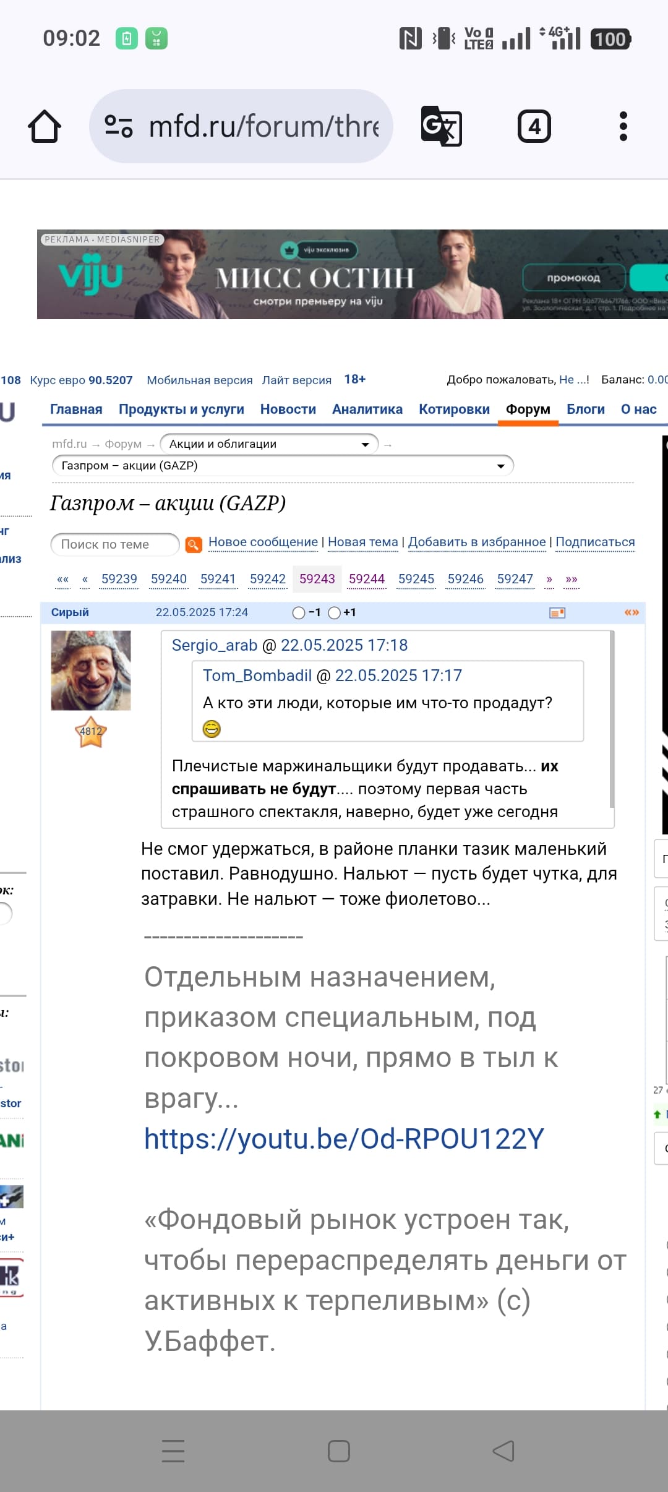
Task: Click the post date 22.05.2025 17:24
Action: pos(202,612)
